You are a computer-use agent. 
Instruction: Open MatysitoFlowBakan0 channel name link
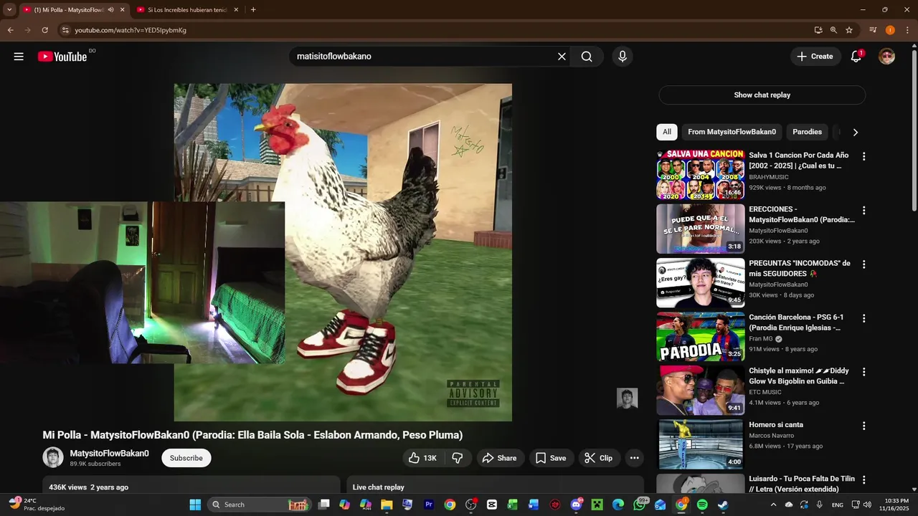(x=110, y=453)
